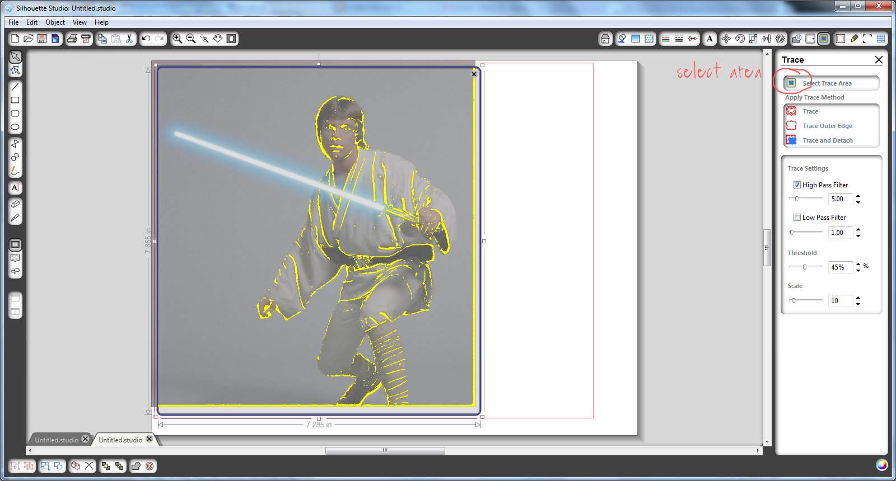Open the color wheel at bottom right
Viewport: 896px width, 481px height.
click(x=881, y=465)
